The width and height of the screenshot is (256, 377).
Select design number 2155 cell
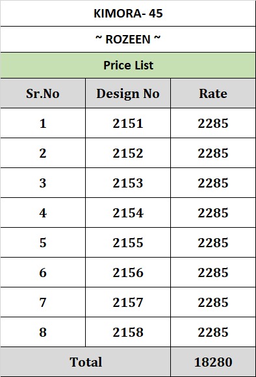pos(128,243)
